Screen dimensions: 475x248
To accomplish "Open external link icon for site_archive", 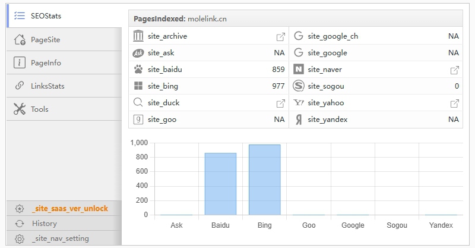I will [280, 37].
